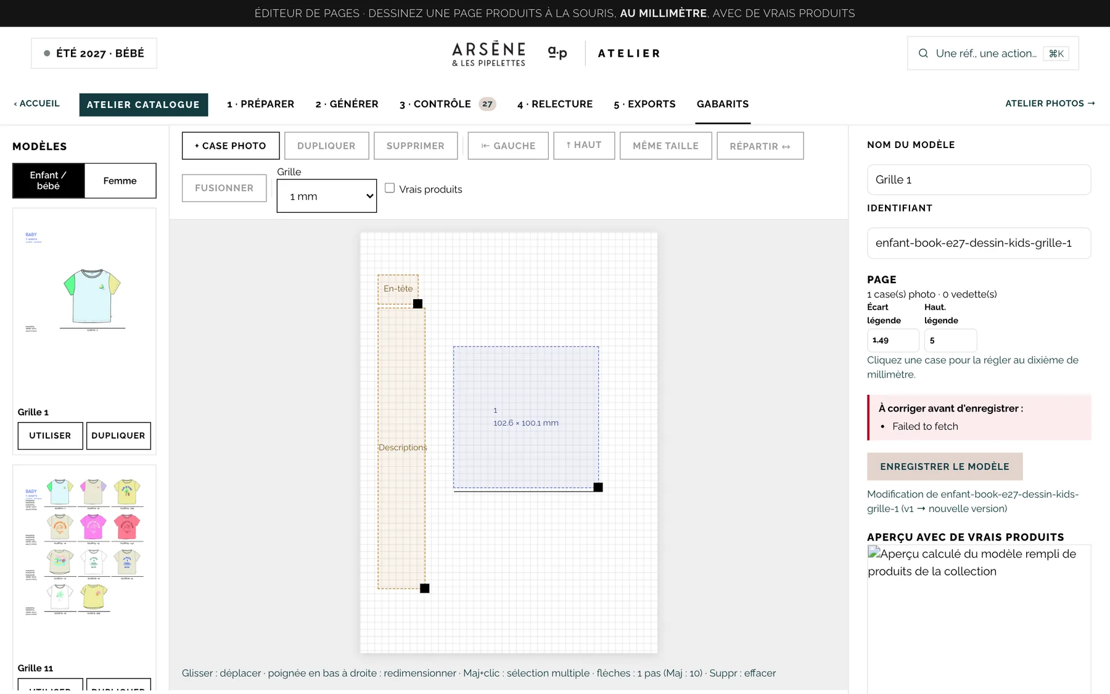Edit the Haut. légende value
This screenshot has height=694, width=1110.
tap(950, 341)
